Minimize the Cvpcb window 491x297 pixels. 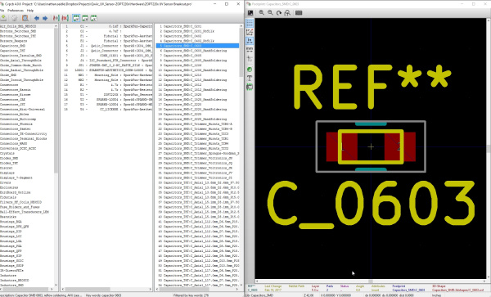pyautogui.click(x=215, y=4)
